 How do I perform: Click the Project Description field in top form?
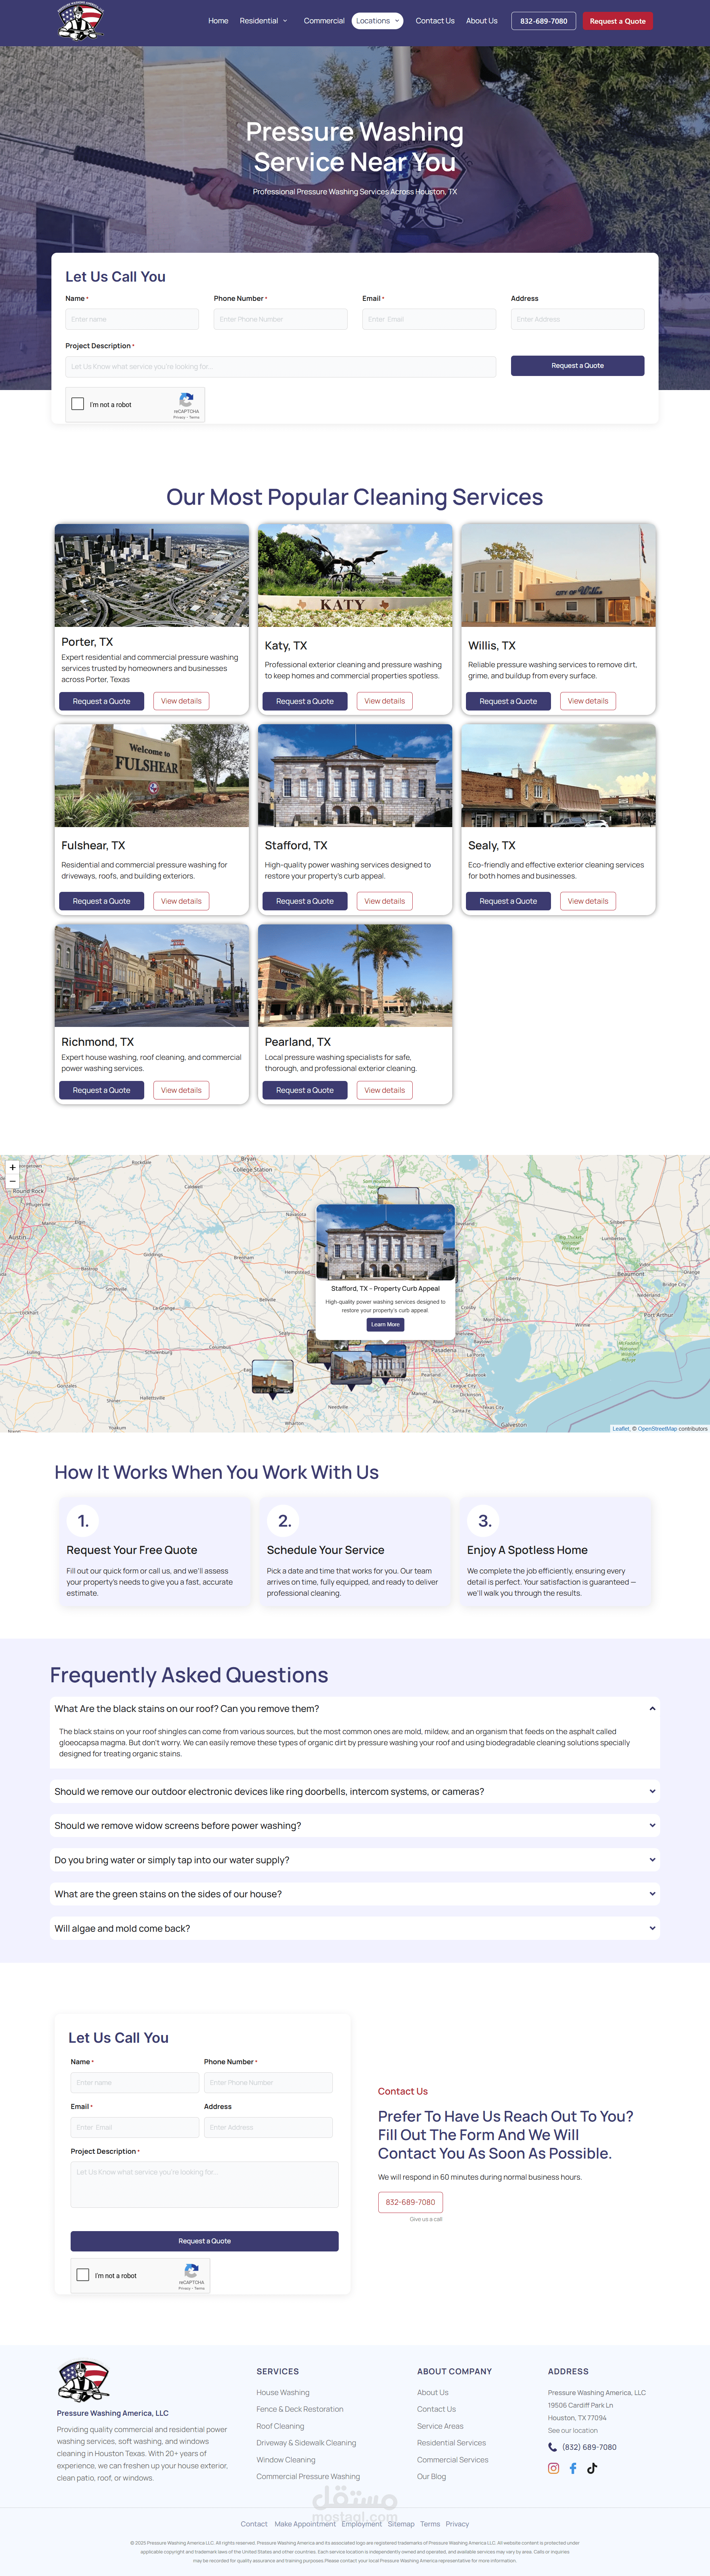(x=281, y=367)
